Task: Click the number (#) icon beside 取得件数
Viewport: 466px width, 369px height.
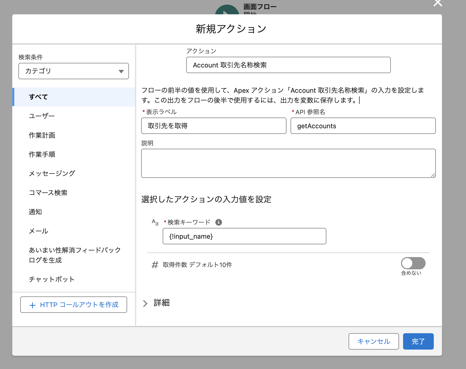Action: pos(154,265)
